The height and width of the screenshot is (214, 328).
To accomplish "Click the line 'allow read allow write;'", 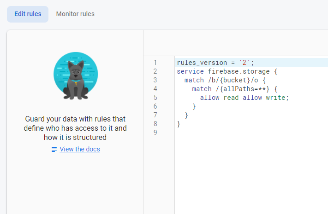I will coord(245,98).
